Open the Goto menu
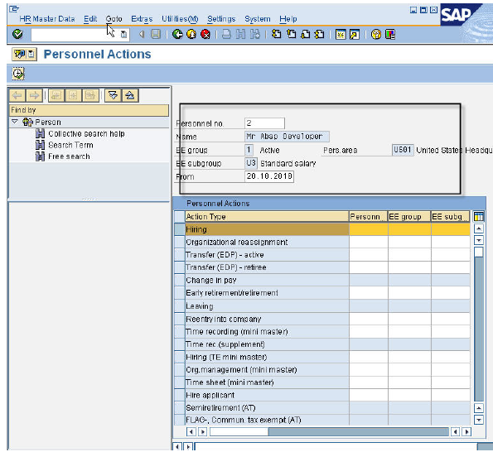The image size is (493, 452). click(114, 19)
